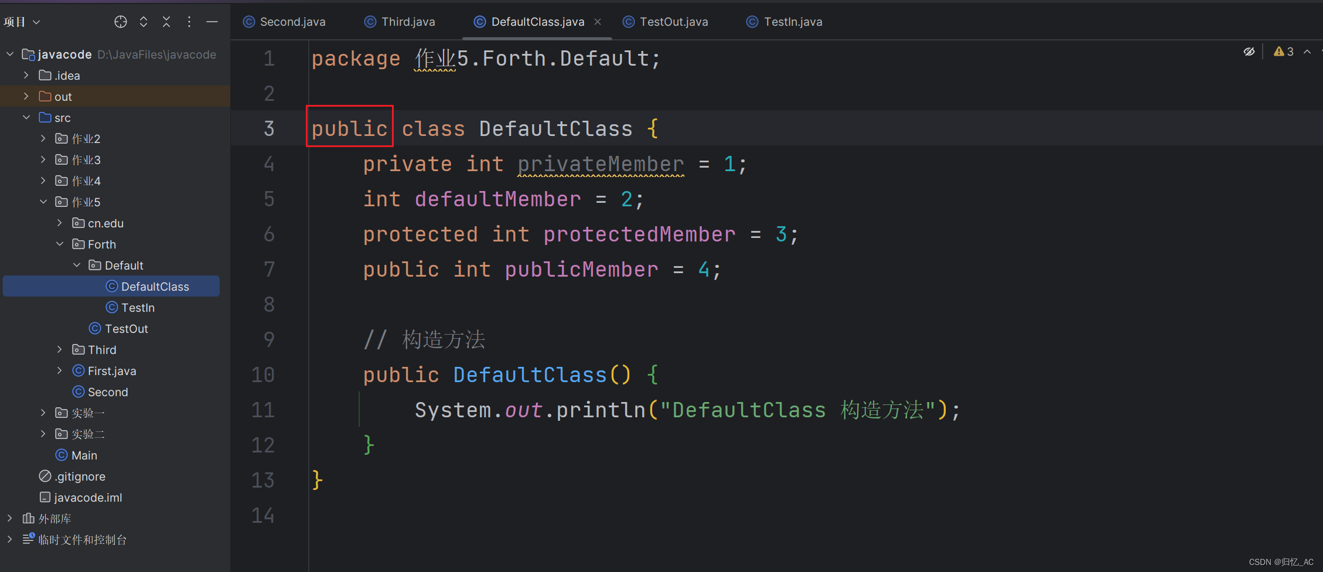Switch to the Second.java tab

pyautogui.click(x=291, y=22)
